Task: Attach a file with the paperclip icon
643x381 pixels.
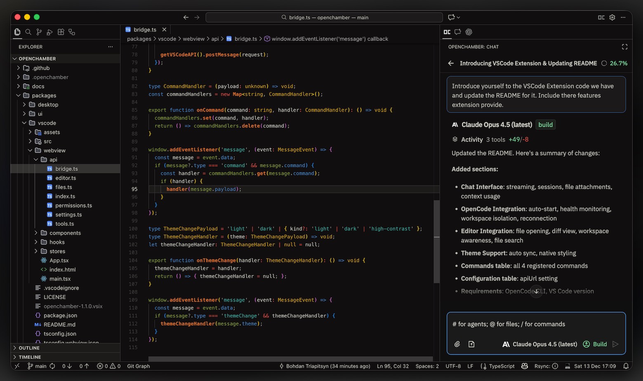Action: 457,344
